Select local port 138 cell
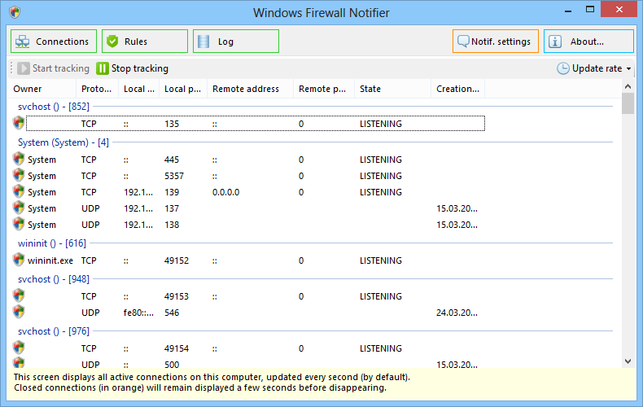Screen dimensions: 643x407 click(x=172, y=225)
